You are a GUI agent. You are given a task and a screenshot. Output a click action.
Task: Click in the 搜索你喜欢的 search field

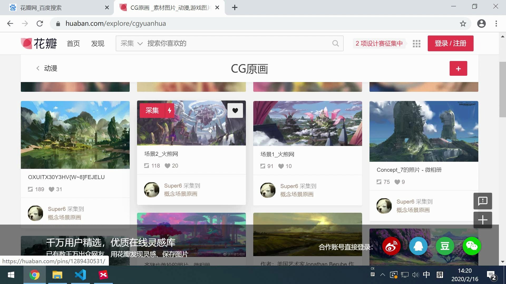pos(237,43)
